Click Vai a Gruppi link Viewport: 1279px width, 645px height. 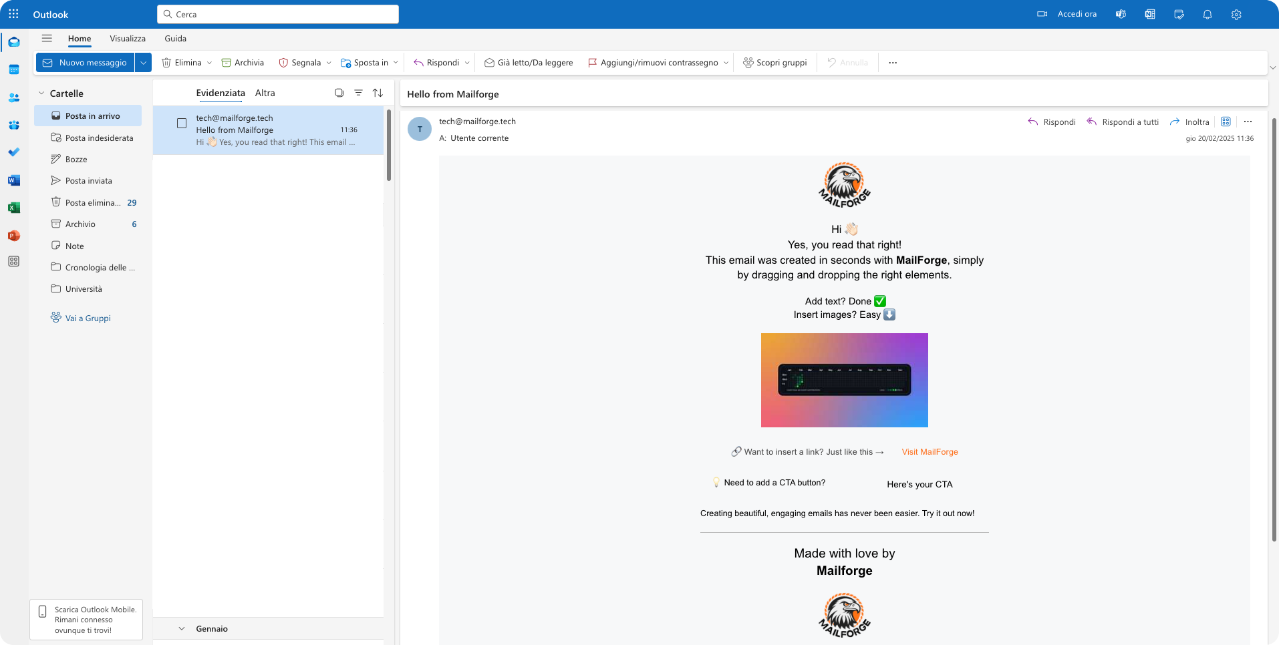[81, 318]
